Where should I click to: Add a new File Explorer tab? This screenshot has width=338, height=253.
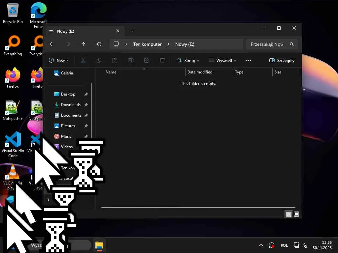[132, 31]
